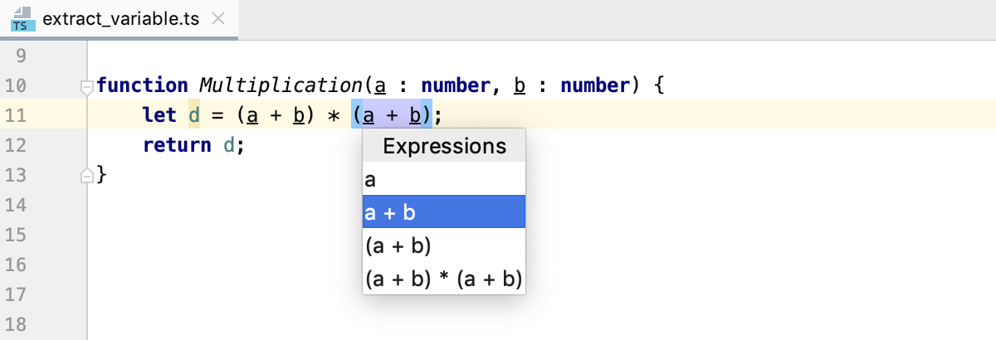Select the highlighted 'a + b' expression

(x=443, y=212)
